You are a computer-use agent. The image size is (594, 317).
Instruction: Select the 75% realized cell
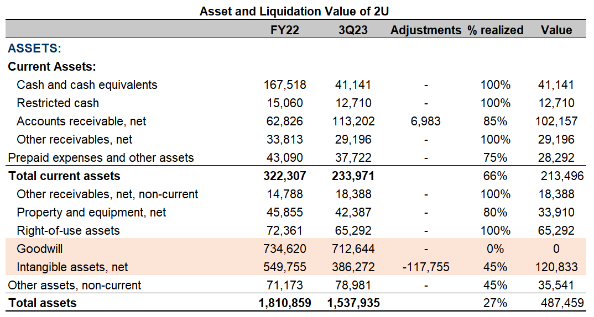click(x=495, y=157)
